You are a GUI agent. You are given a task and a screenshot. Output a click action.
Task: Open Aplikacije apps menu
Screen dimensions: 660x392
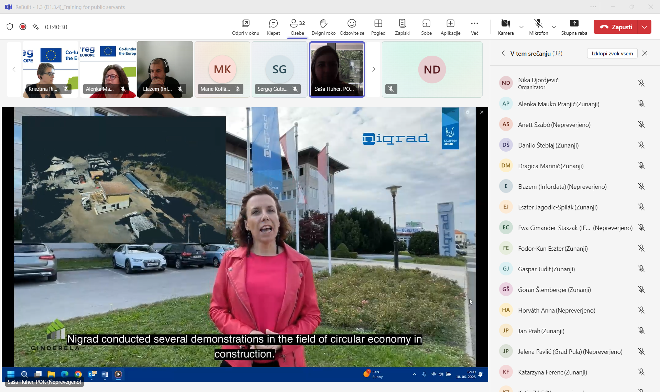(x=450, y=27)
